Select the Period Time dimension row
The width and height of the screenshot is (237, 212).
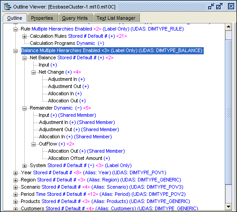point(103,194)
